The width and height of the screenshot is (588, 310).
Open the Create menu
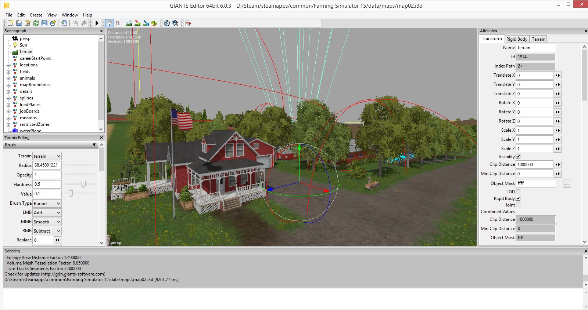click(x=36, y=15)
